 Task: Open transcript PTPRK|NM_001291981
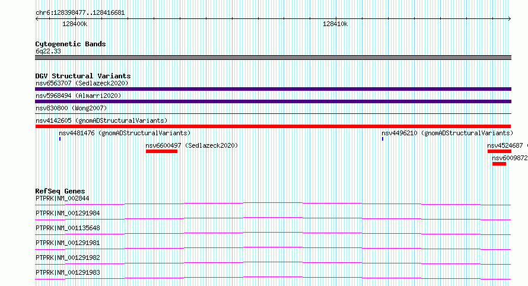68,243
